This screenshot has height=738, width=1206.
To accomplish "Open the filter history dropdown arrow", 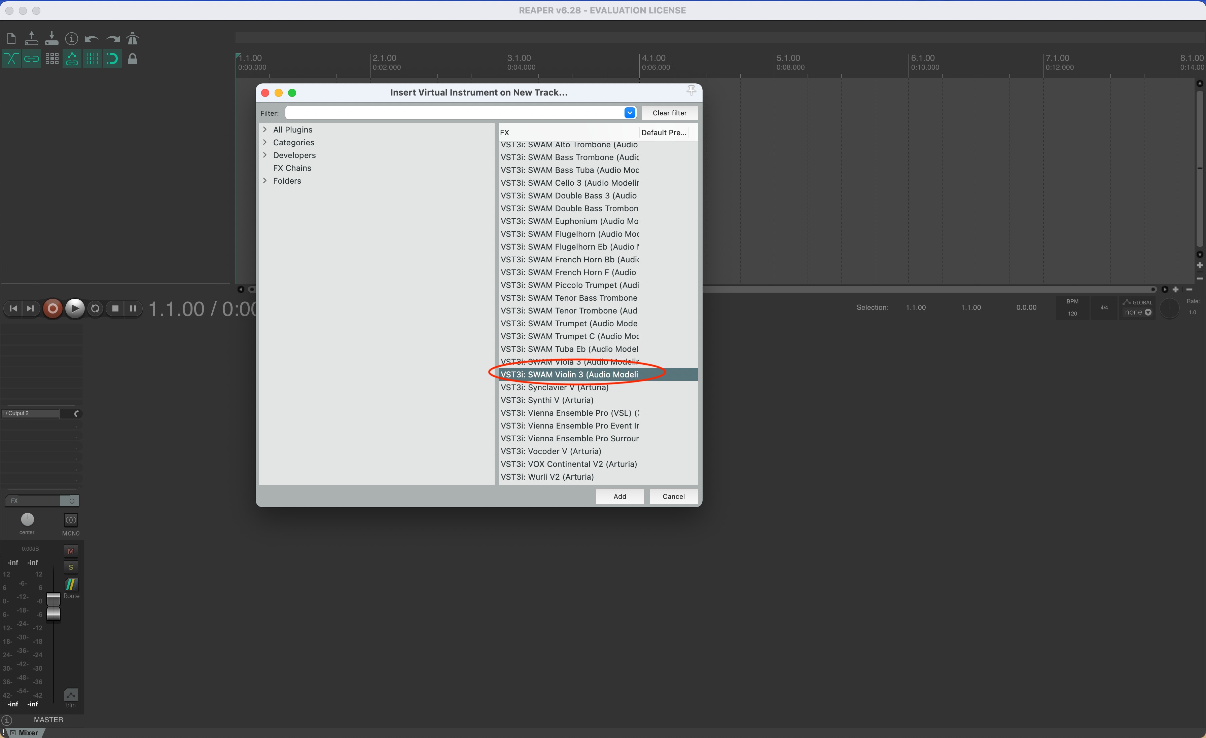I will pos(630,113).
